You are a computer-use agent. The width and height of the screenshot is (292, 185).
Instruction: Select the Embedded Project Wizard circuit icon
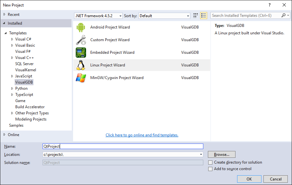tap(81, 52)
